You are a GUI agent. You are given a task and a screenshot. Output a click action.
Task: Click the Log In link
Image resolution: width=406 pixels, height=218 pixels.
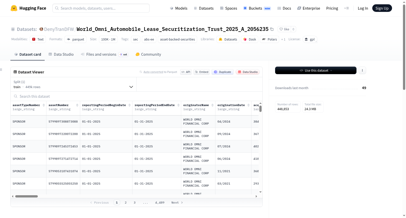(x=363, y=8)
